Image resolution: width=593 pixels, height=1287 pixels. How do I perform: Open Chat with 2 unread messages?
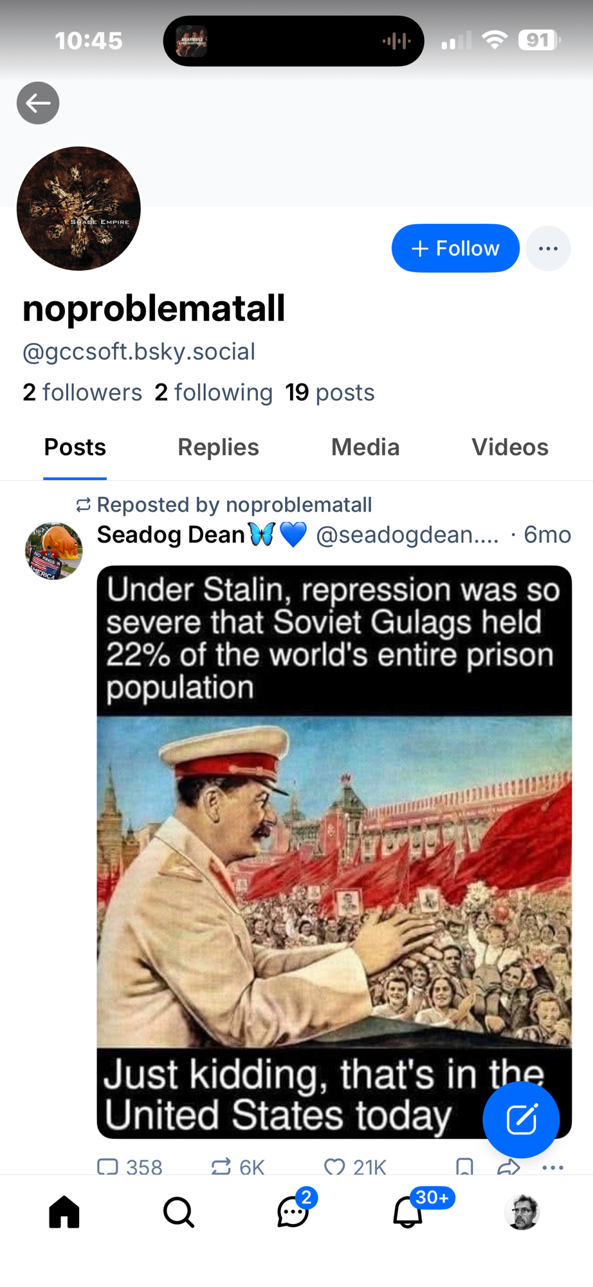pyautogui.click(x=293, y=1212)
